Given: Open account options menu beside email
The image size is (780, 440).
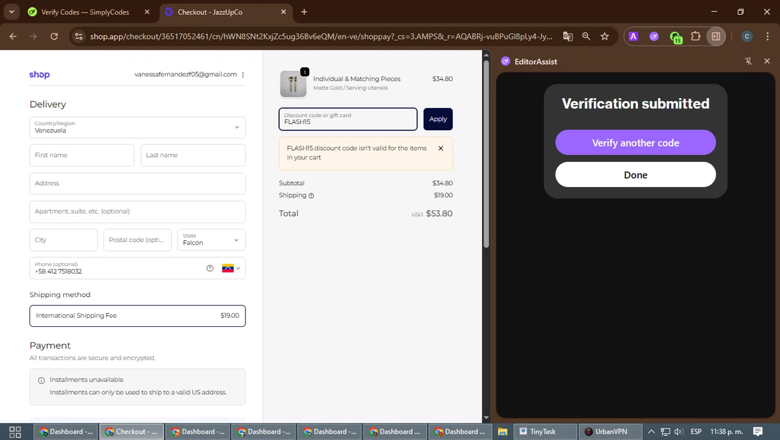Looking at the screenshot, I should pyautogui.click(x=243, y=75).
